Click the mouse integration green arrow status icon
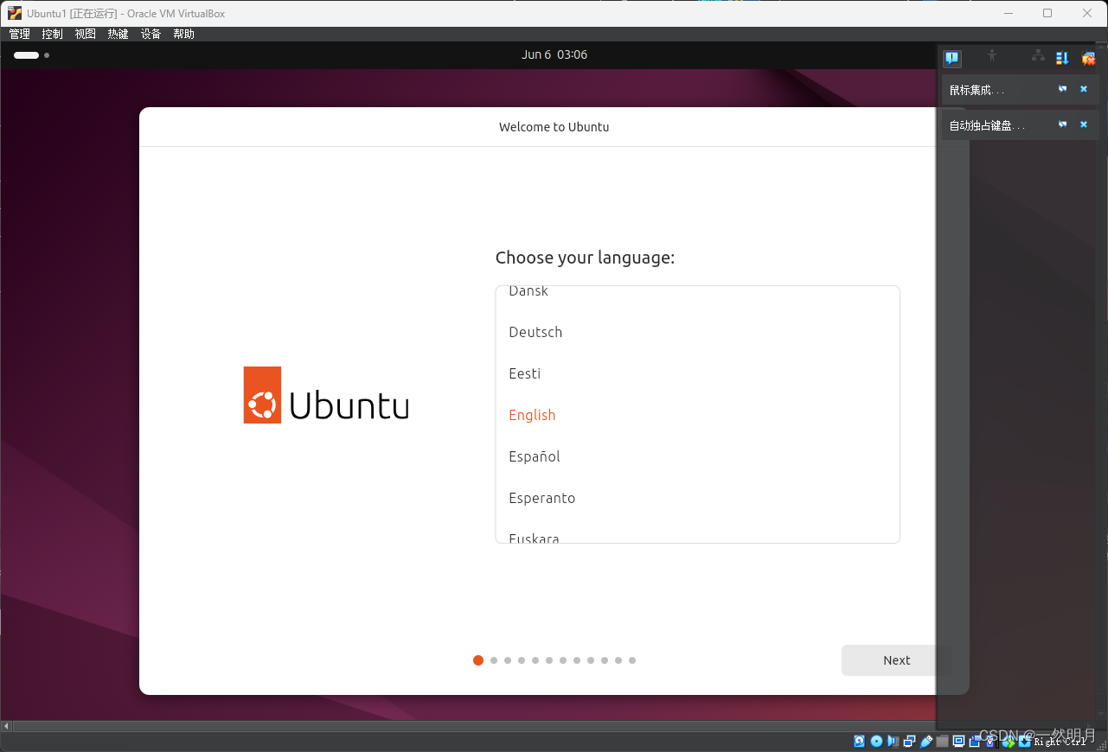 1009,741
